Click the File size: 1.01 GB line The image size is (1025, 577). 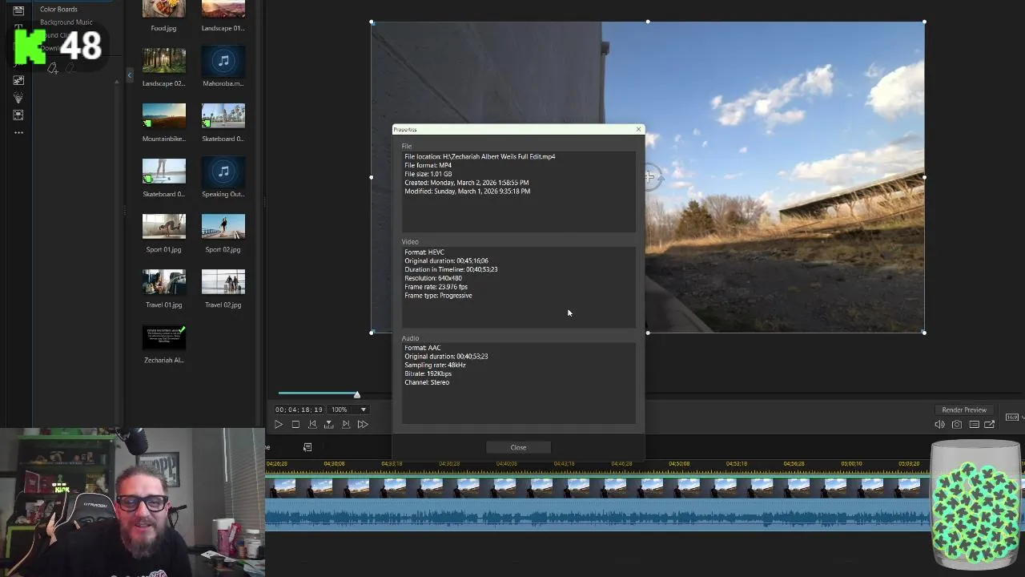tap(428, 174)
